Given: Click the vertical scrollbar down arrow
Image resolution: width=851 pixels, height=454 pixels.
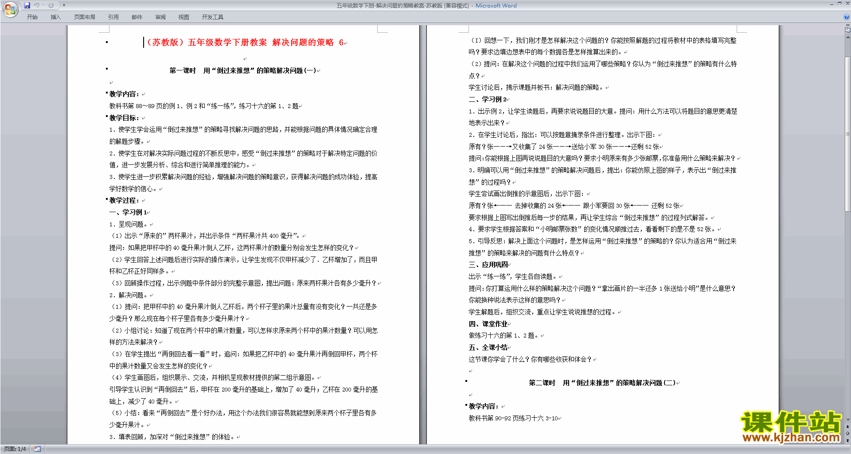Looking at the screenshot, I should pyautogui.click(x=847, y=420).
